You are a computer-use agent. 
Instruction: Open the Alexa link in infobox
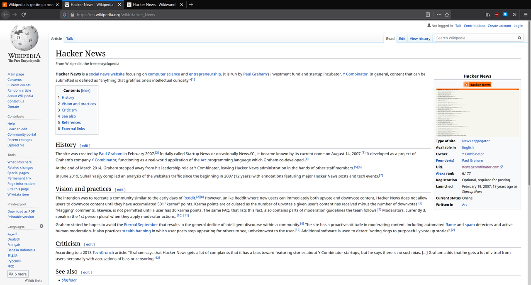coord(441,173)
